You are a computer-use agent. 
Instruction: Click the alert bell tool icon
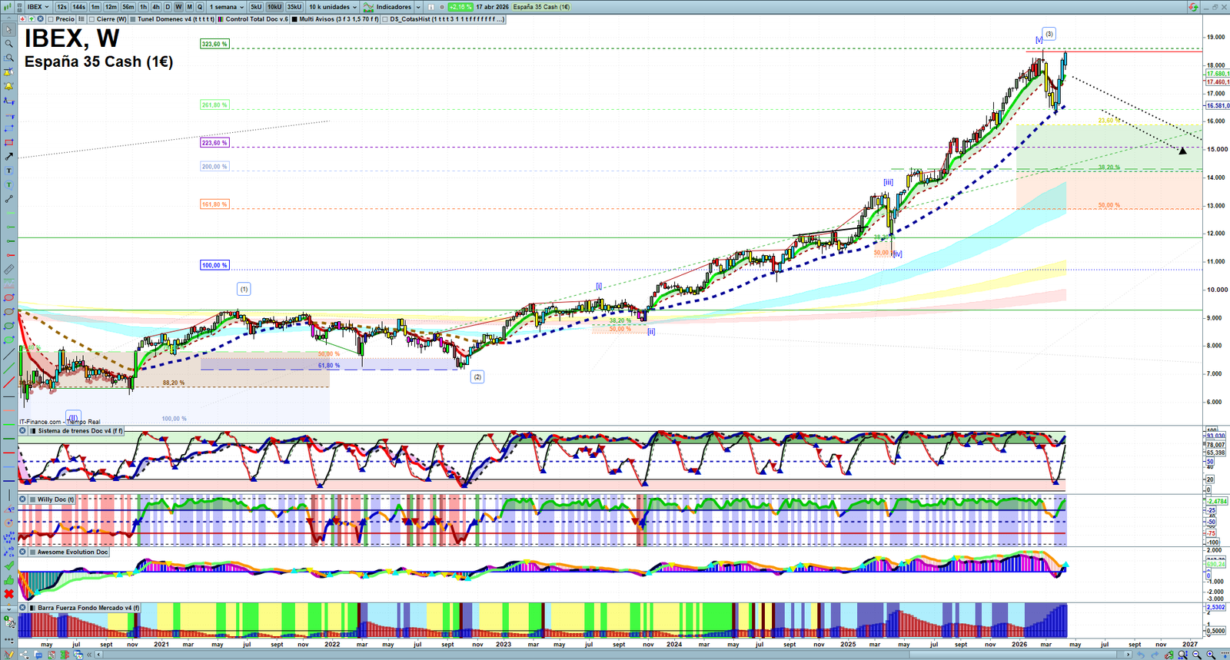tap(8, 86)
